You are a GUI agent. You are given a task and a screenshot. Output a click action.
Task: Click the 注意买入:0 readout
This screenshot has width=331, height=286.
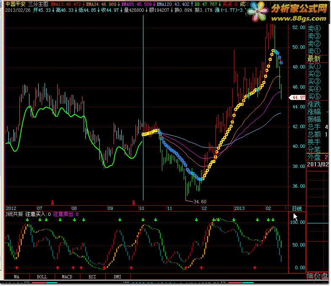[38, 214]
